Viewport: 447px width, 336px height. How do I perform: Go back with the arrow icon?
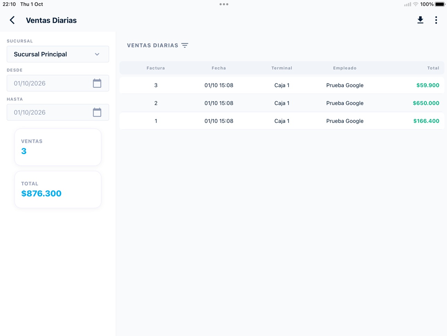point(12,20)
